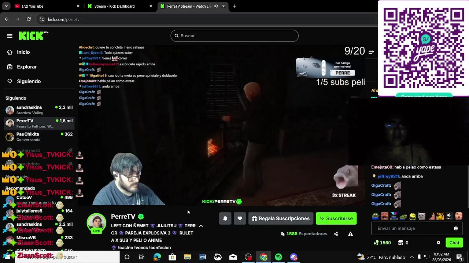The height and width of the screenshot is (263, 469).
Task: Open chat settings gear
Action: tap(438, 243)
